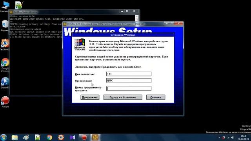Click the Установка Windows dialog title bar
This screenshot has height=141, width=251.
pyautogui.click(x=123, y=35)
